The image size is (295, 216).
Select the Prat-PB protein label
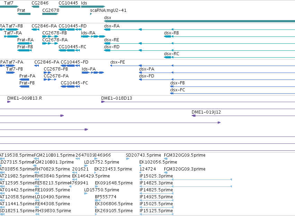click(x=27, y=83)
